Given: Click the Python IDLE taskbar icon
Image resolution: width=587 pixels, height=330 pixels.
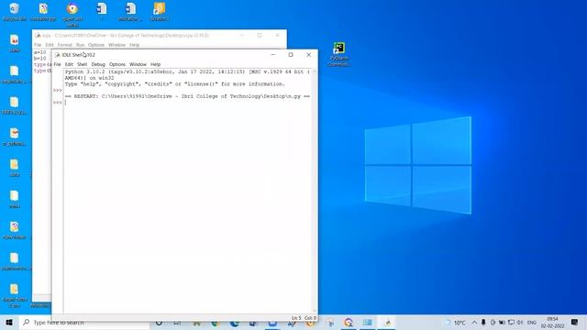Looking at the screenshot, I should [x=387, y=322].
